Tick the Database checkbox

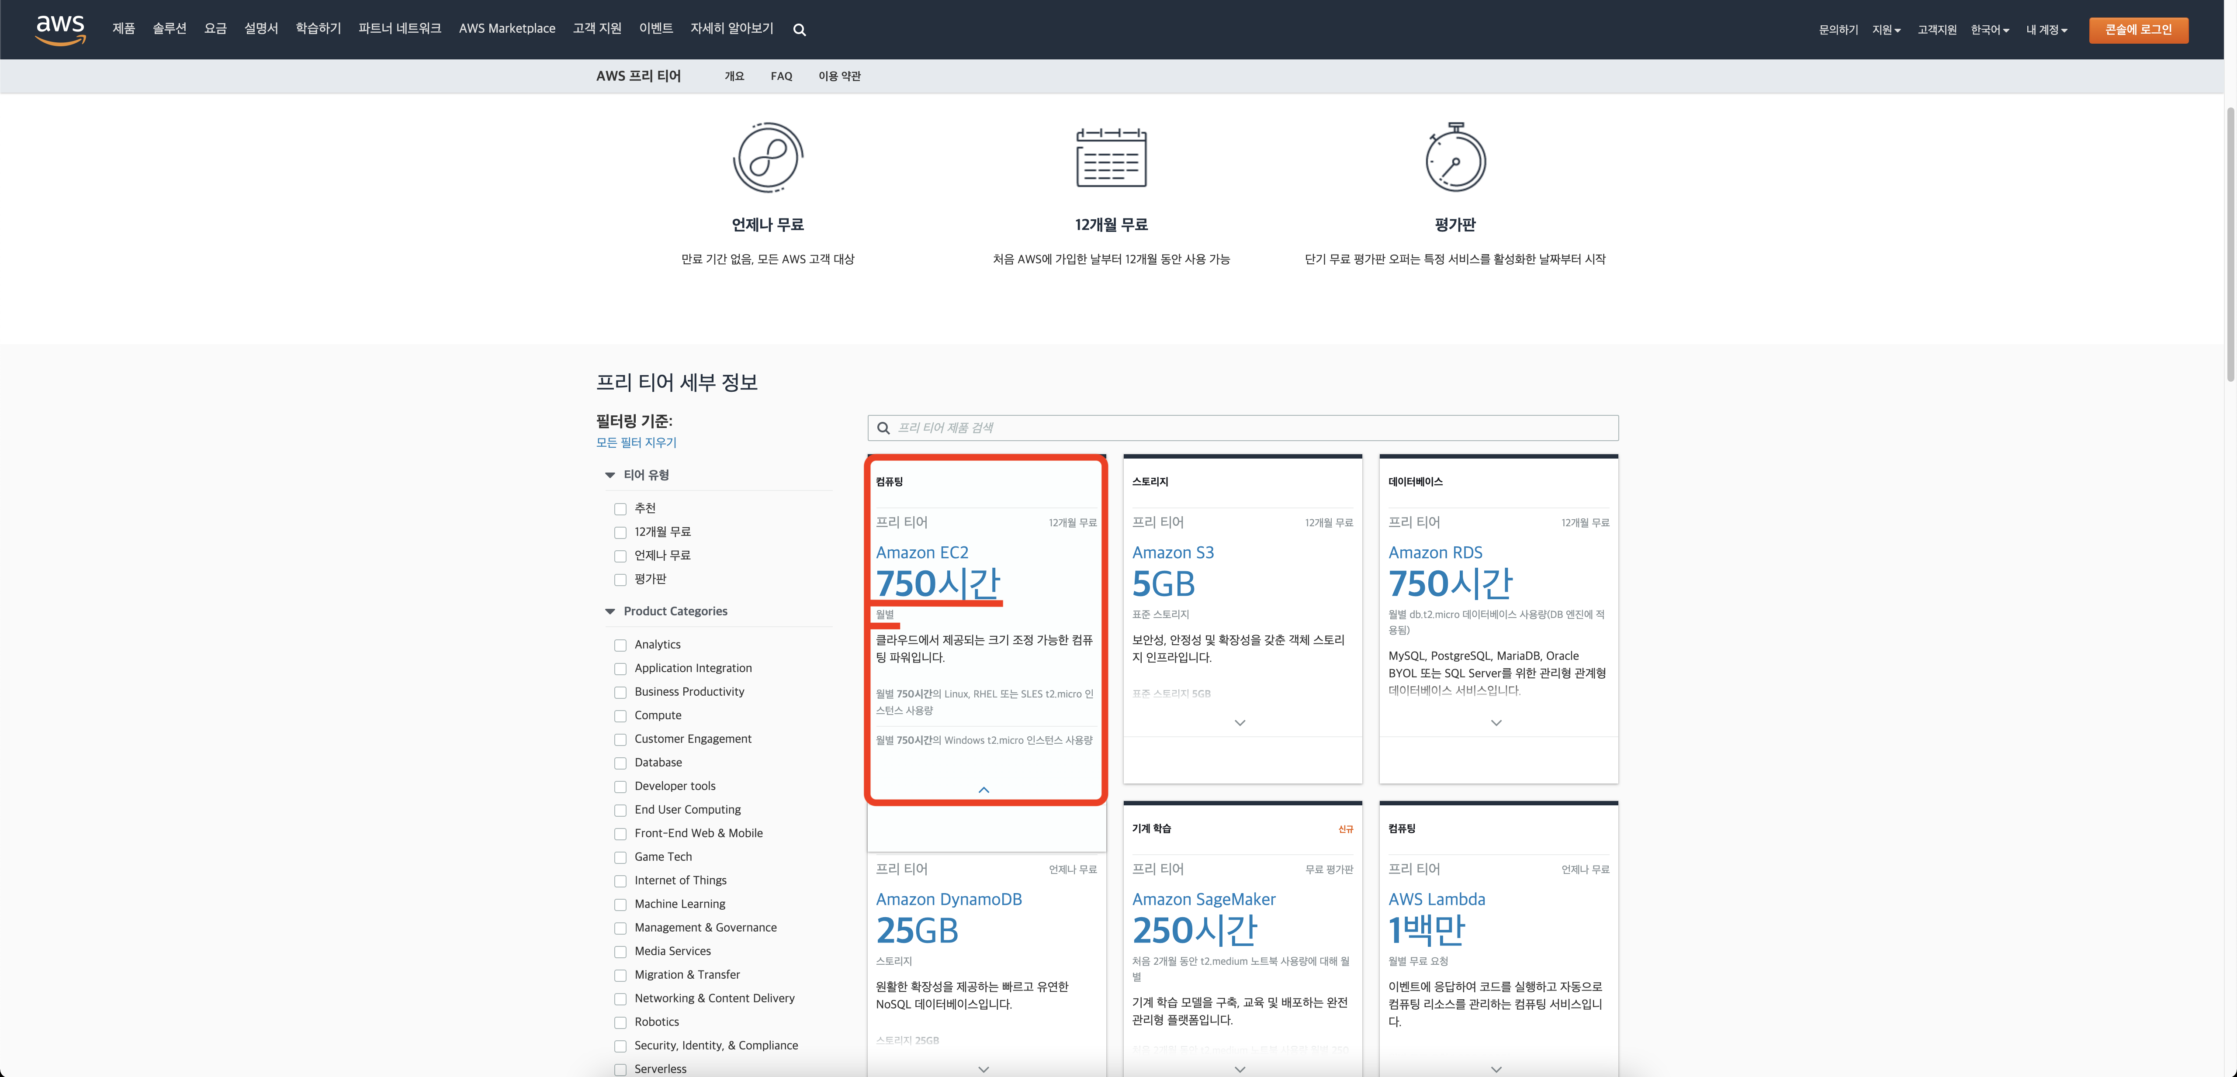coord(620,764)
